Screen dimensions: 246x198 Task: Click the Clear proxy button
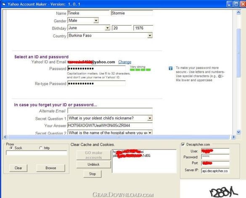pyautogui.click(x=18, y=168)
